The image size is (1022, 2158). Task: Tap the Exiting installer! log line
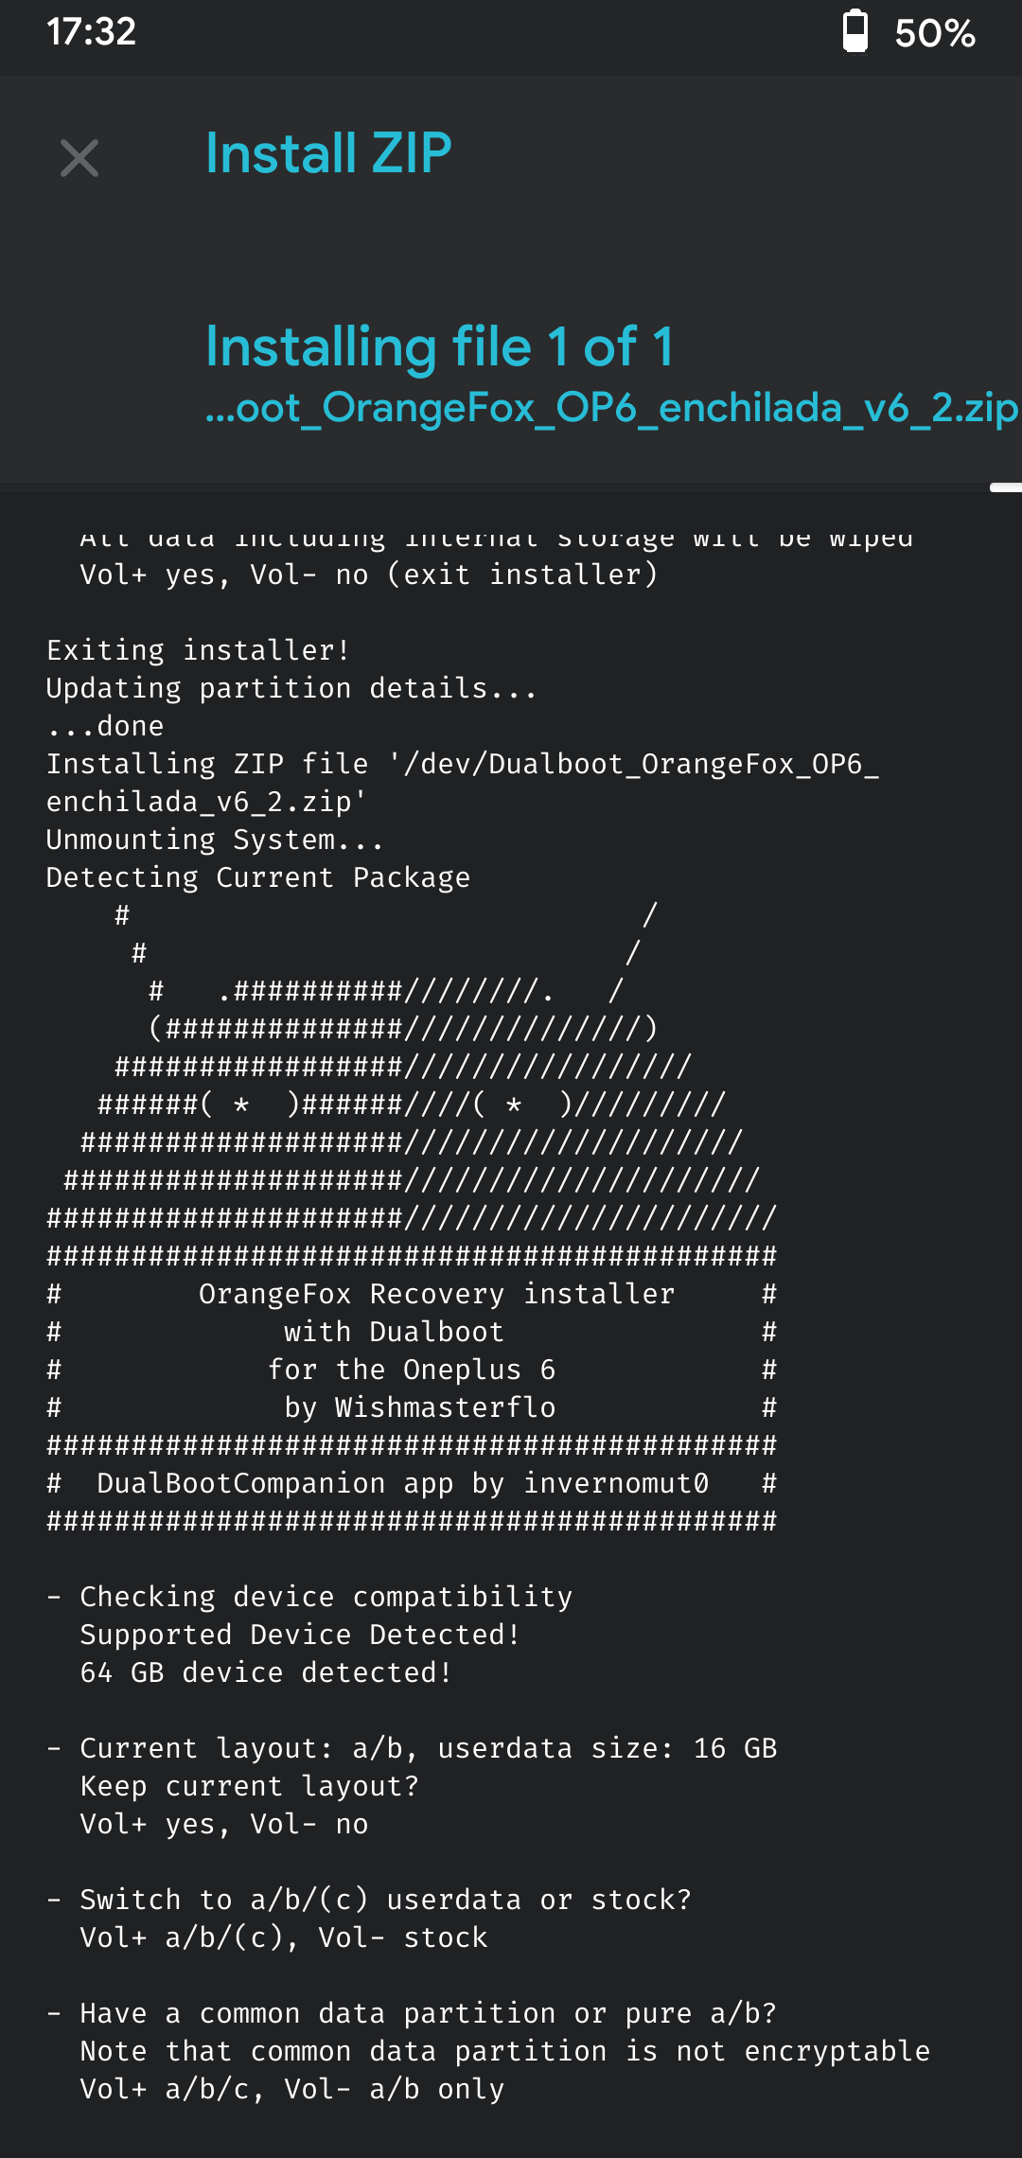pyautogui.click(x=199, y=650)
